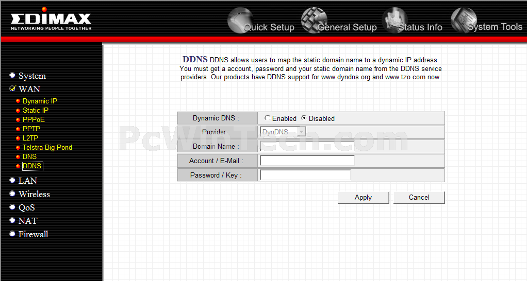Open Quick Setup hand icon
The width and height of the screenshot is (527, 281).
click(x=240, y=20)
